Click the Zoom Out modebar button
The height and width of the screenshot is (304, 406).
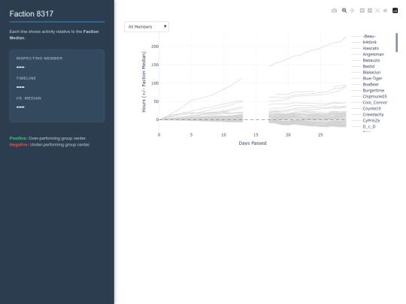pyautogui.click(x=370, y=11)
